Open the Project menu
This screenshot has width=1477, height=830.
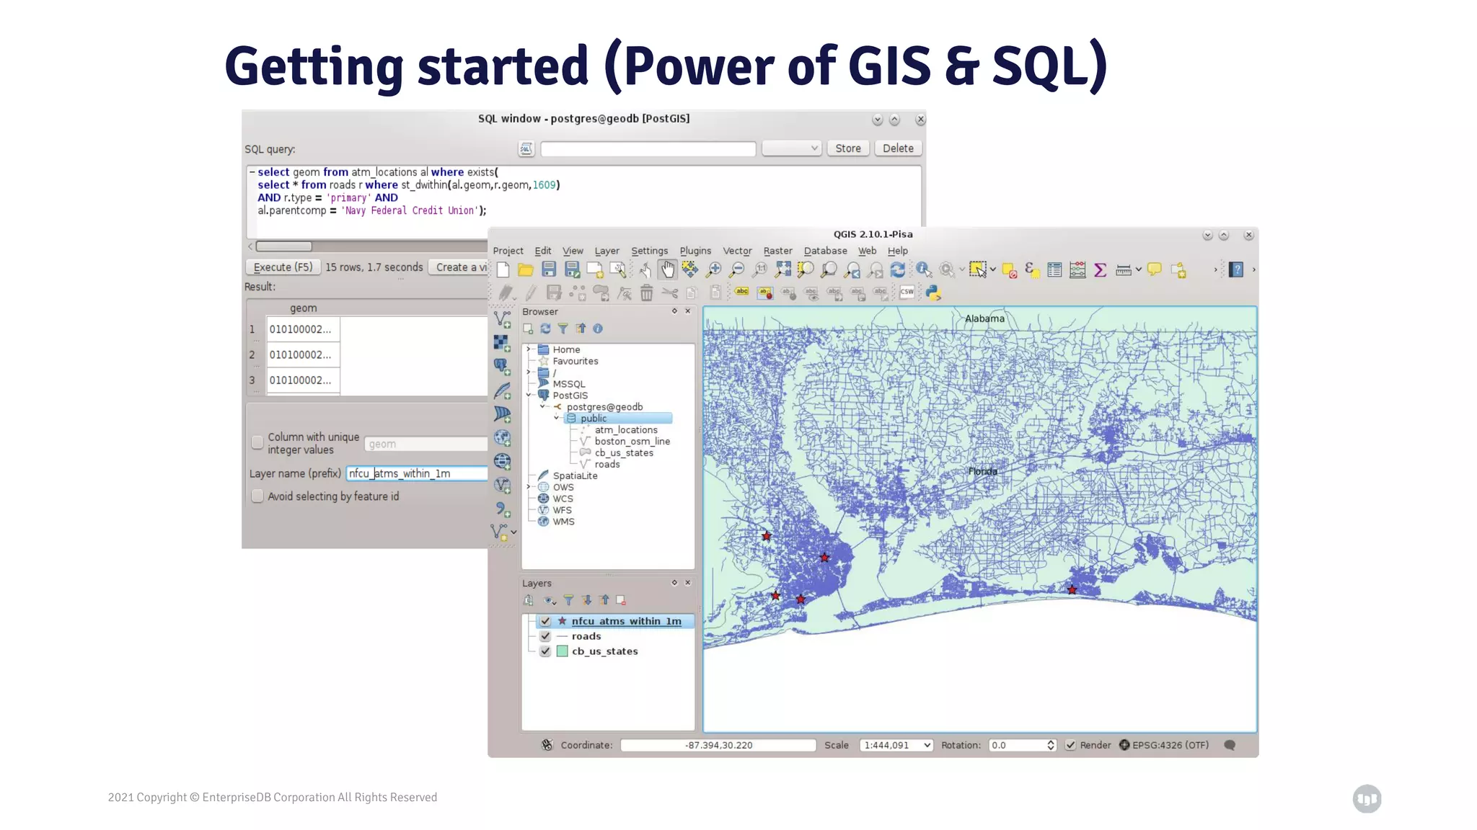(508, 251)
